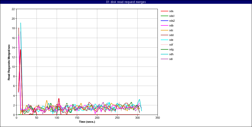Click the y-axis tick value 16
252x127 pixels.
13,38
